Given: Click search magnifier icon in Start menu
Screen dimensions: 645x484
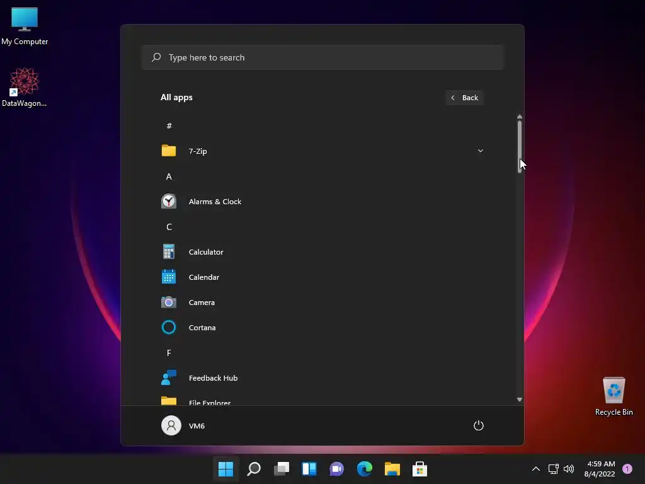Looking at the screenshot, I should click(x=156, y=57).
